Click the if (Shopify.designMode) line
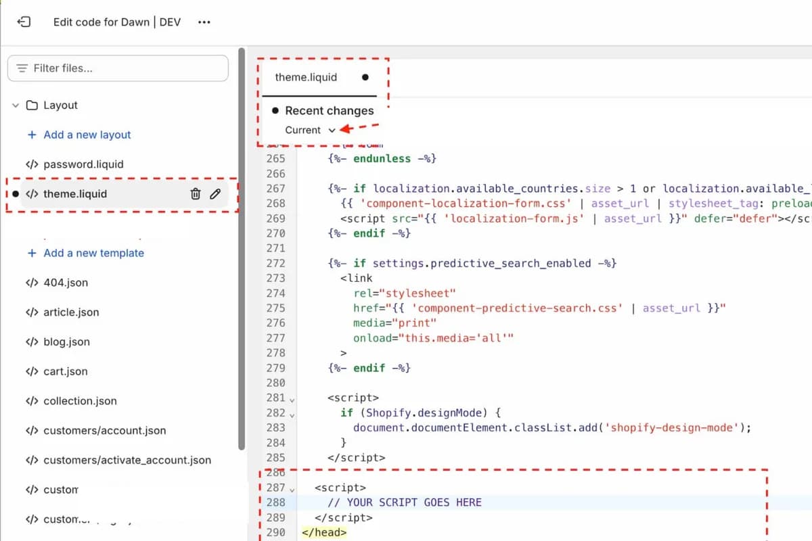 point(420,413)
